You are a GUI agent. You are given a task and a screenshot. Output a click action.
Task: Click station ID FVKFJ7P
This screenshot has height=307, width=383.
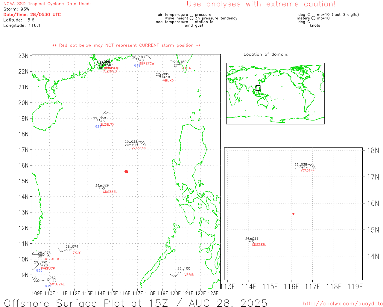48,269
